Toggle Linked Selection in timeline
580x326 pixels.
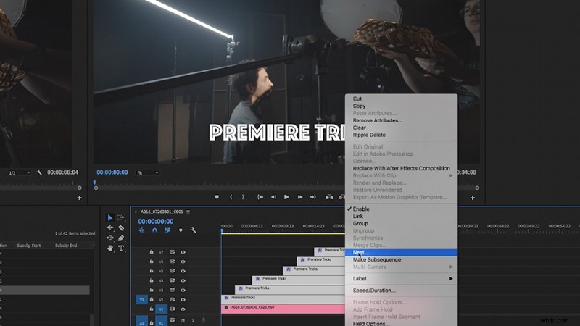click(x=167, y=230)
